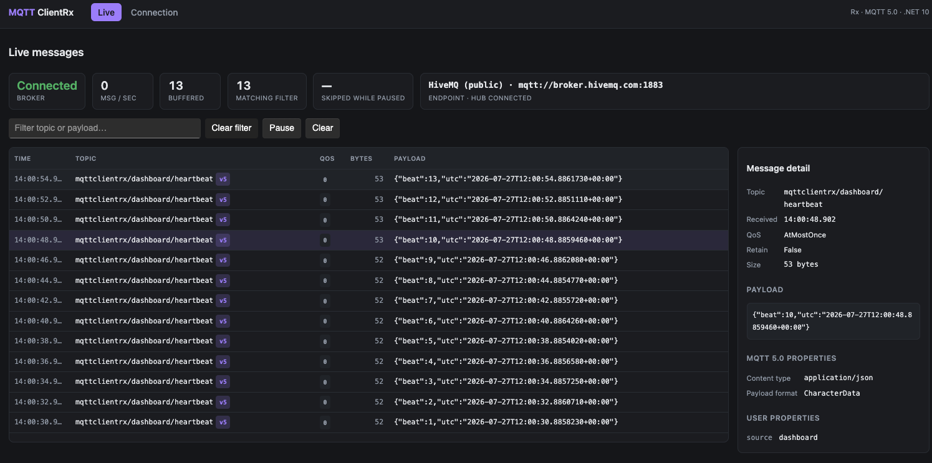
Task: Select the beat 6 message row
Action: 368,321
